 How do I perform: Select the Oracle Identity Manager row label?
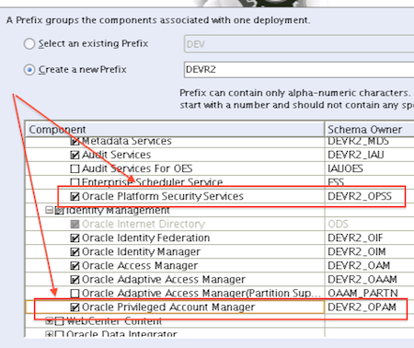141,251
